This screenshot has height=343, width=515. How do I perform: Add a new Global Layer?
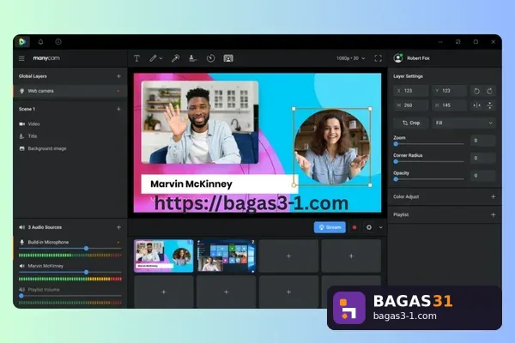point(118,76)
